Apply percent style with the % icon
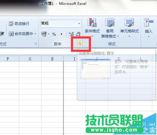The height and width of the screenshot is (135, 157). tap(54, 34)
